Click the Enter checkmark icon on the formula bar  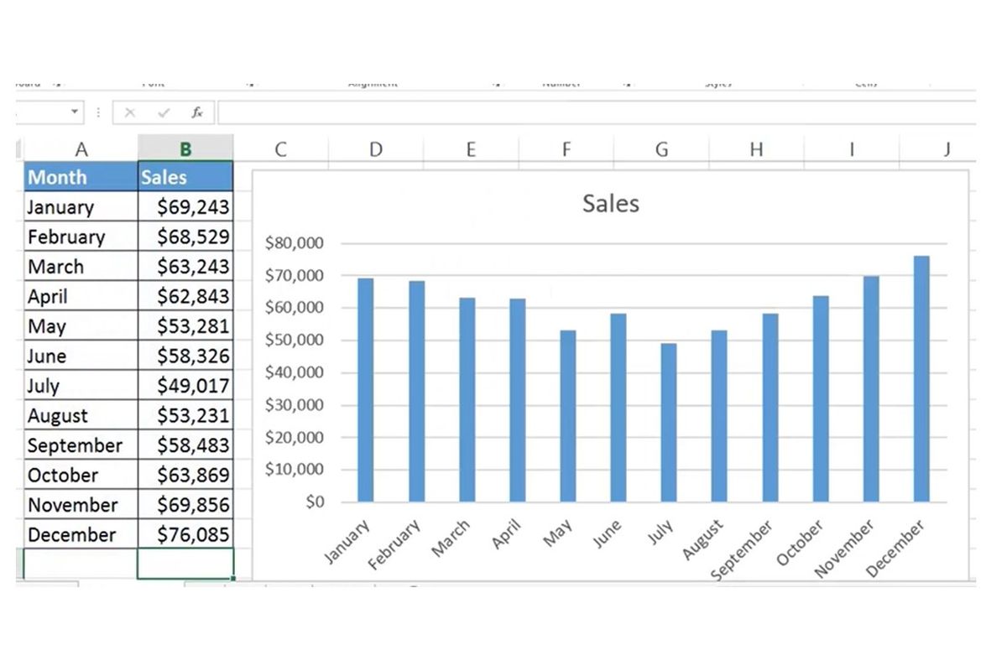(x=163, y=112)
